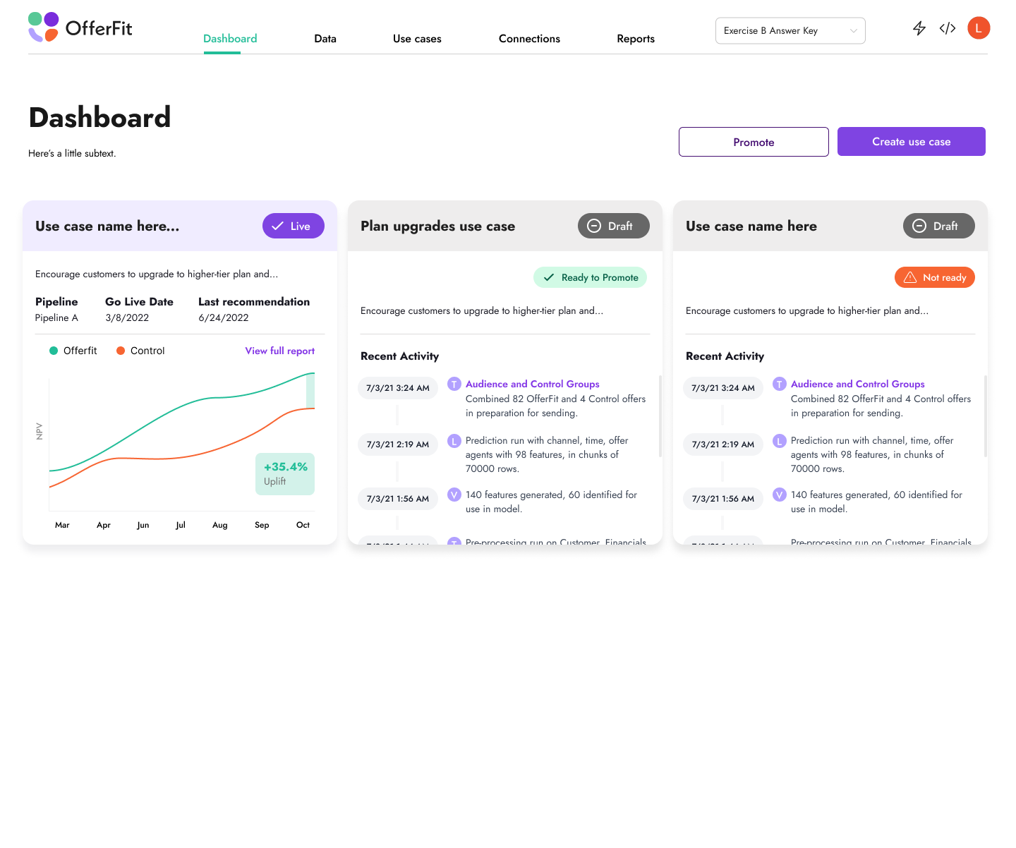Open the orange user avatar L
Viewport: 1016px width, 848px height.
[x=979, y=28]
